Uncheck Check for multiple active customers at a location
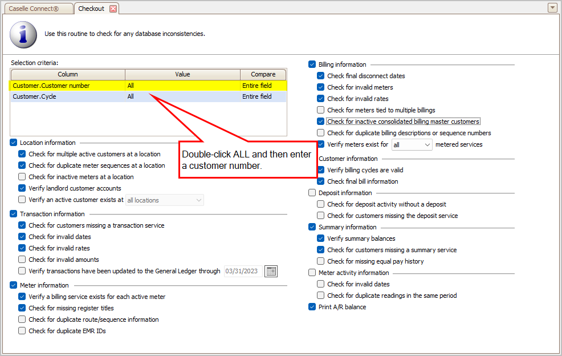Image resolution: width=562 pixels, height=356 pixels. pos(22,154)
